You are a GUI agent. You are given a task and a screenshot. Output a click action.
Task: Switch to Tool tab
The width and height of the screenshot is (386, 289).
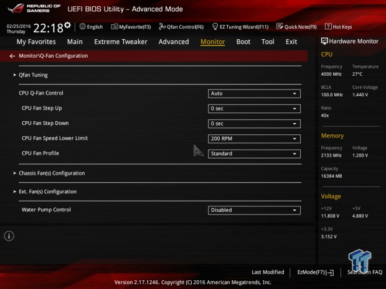(268, 42)
